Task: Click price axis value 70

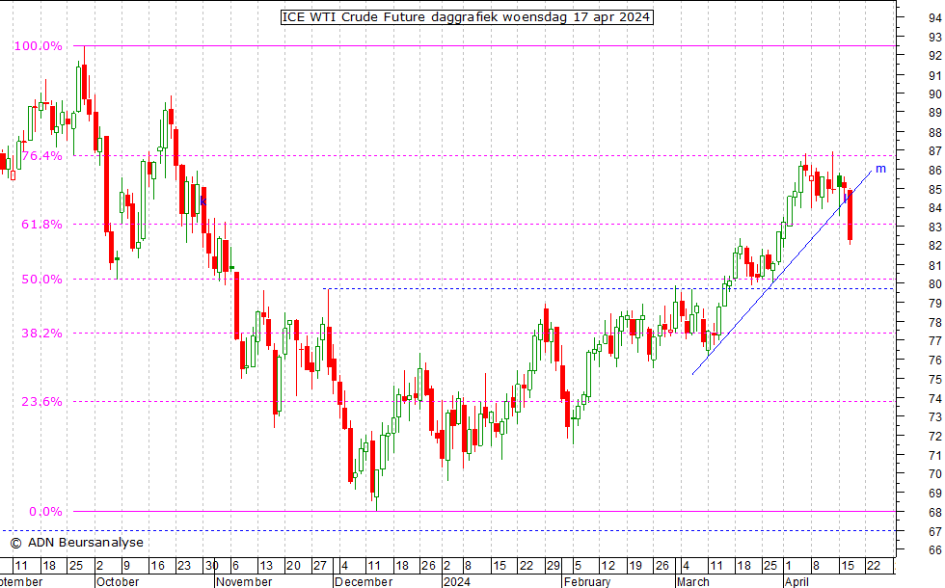Action: click(934, 474)
